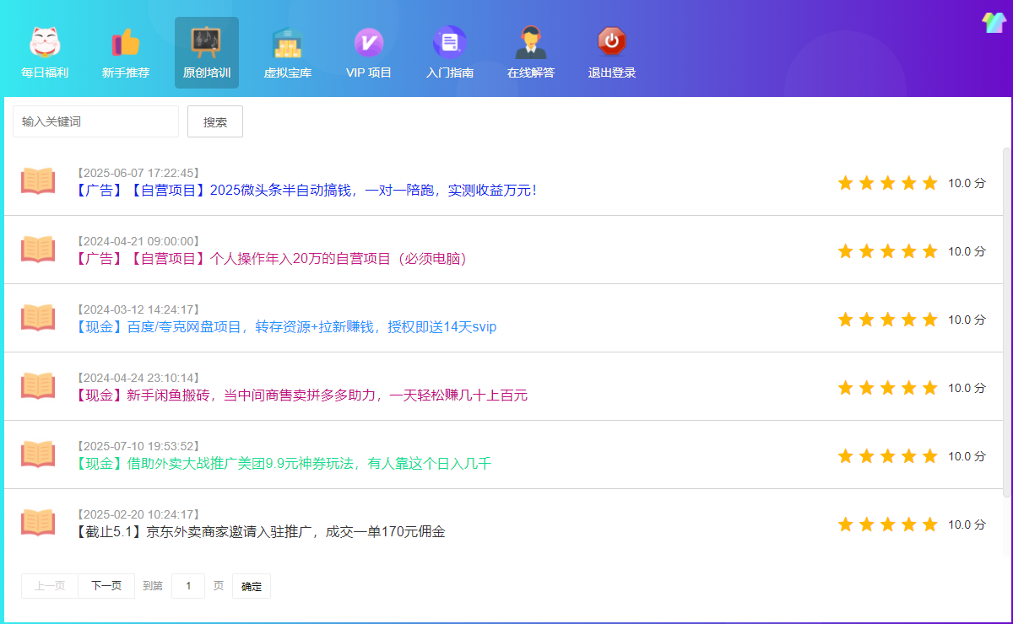Click the shirt skin icon at top right
This screenshot has height=624, width=1013.
click(x=993, y=23)
